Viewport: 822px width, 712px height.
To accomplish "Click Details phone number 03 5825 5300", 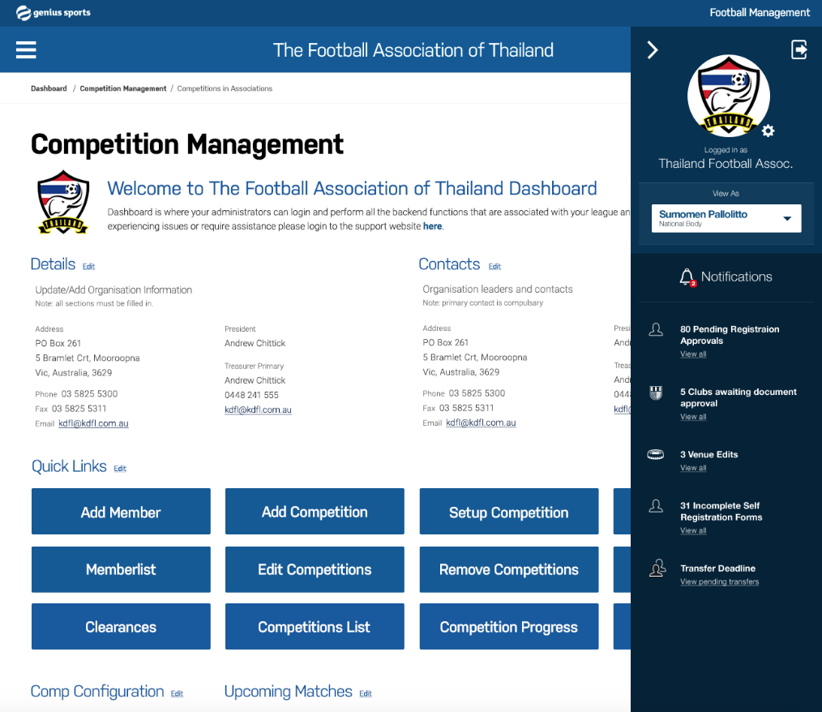I will pyautogui.click(x=89, y=394).
